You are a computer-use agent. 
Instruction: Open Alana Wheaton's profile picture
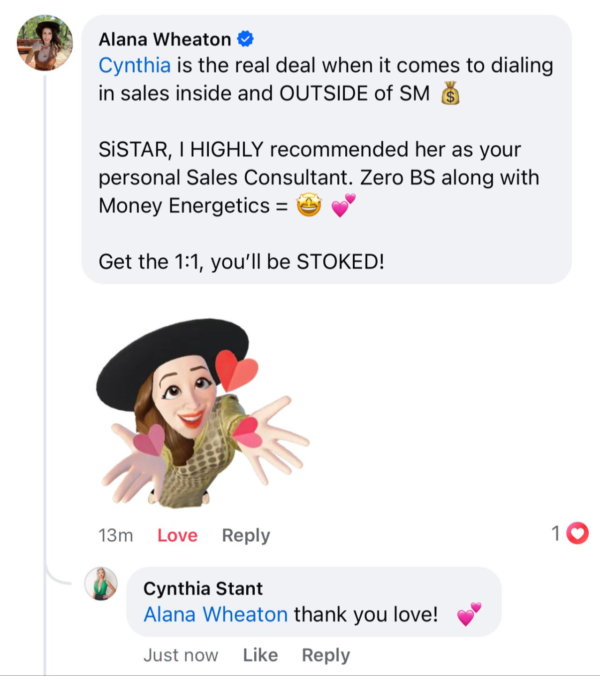(x=45, y=43)
